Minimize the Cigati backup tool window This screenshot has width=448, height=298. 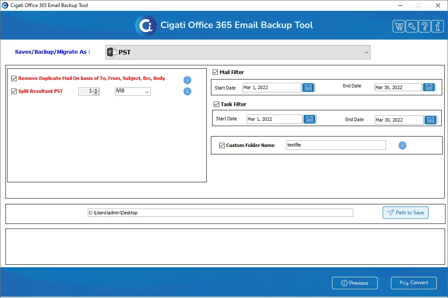(x=400, y=5)
